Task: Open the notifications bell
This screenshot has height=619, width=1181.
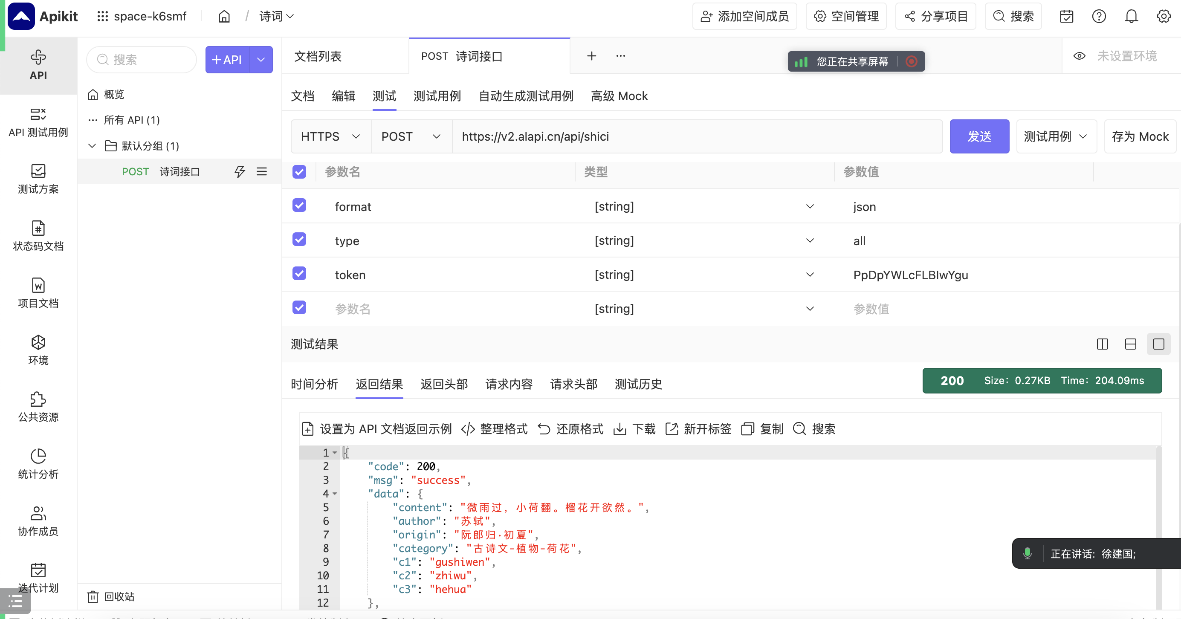Action: [x=1131, y=17]
